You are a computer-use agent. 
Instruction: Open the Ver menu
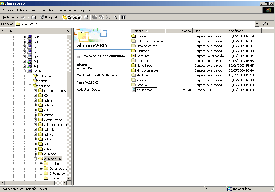click(x=34, y=10)
